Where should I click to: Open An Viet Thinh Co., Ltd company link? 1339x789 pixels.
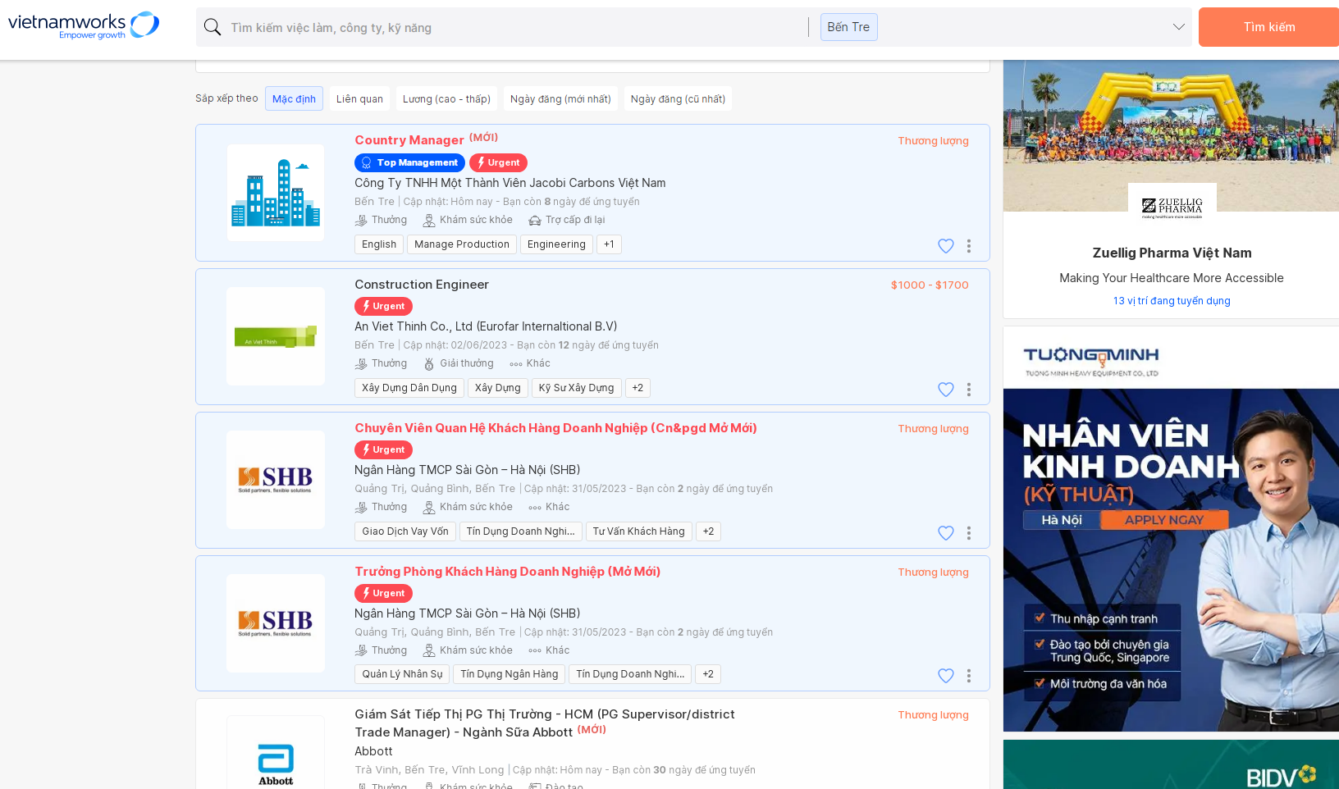(486, 326)
